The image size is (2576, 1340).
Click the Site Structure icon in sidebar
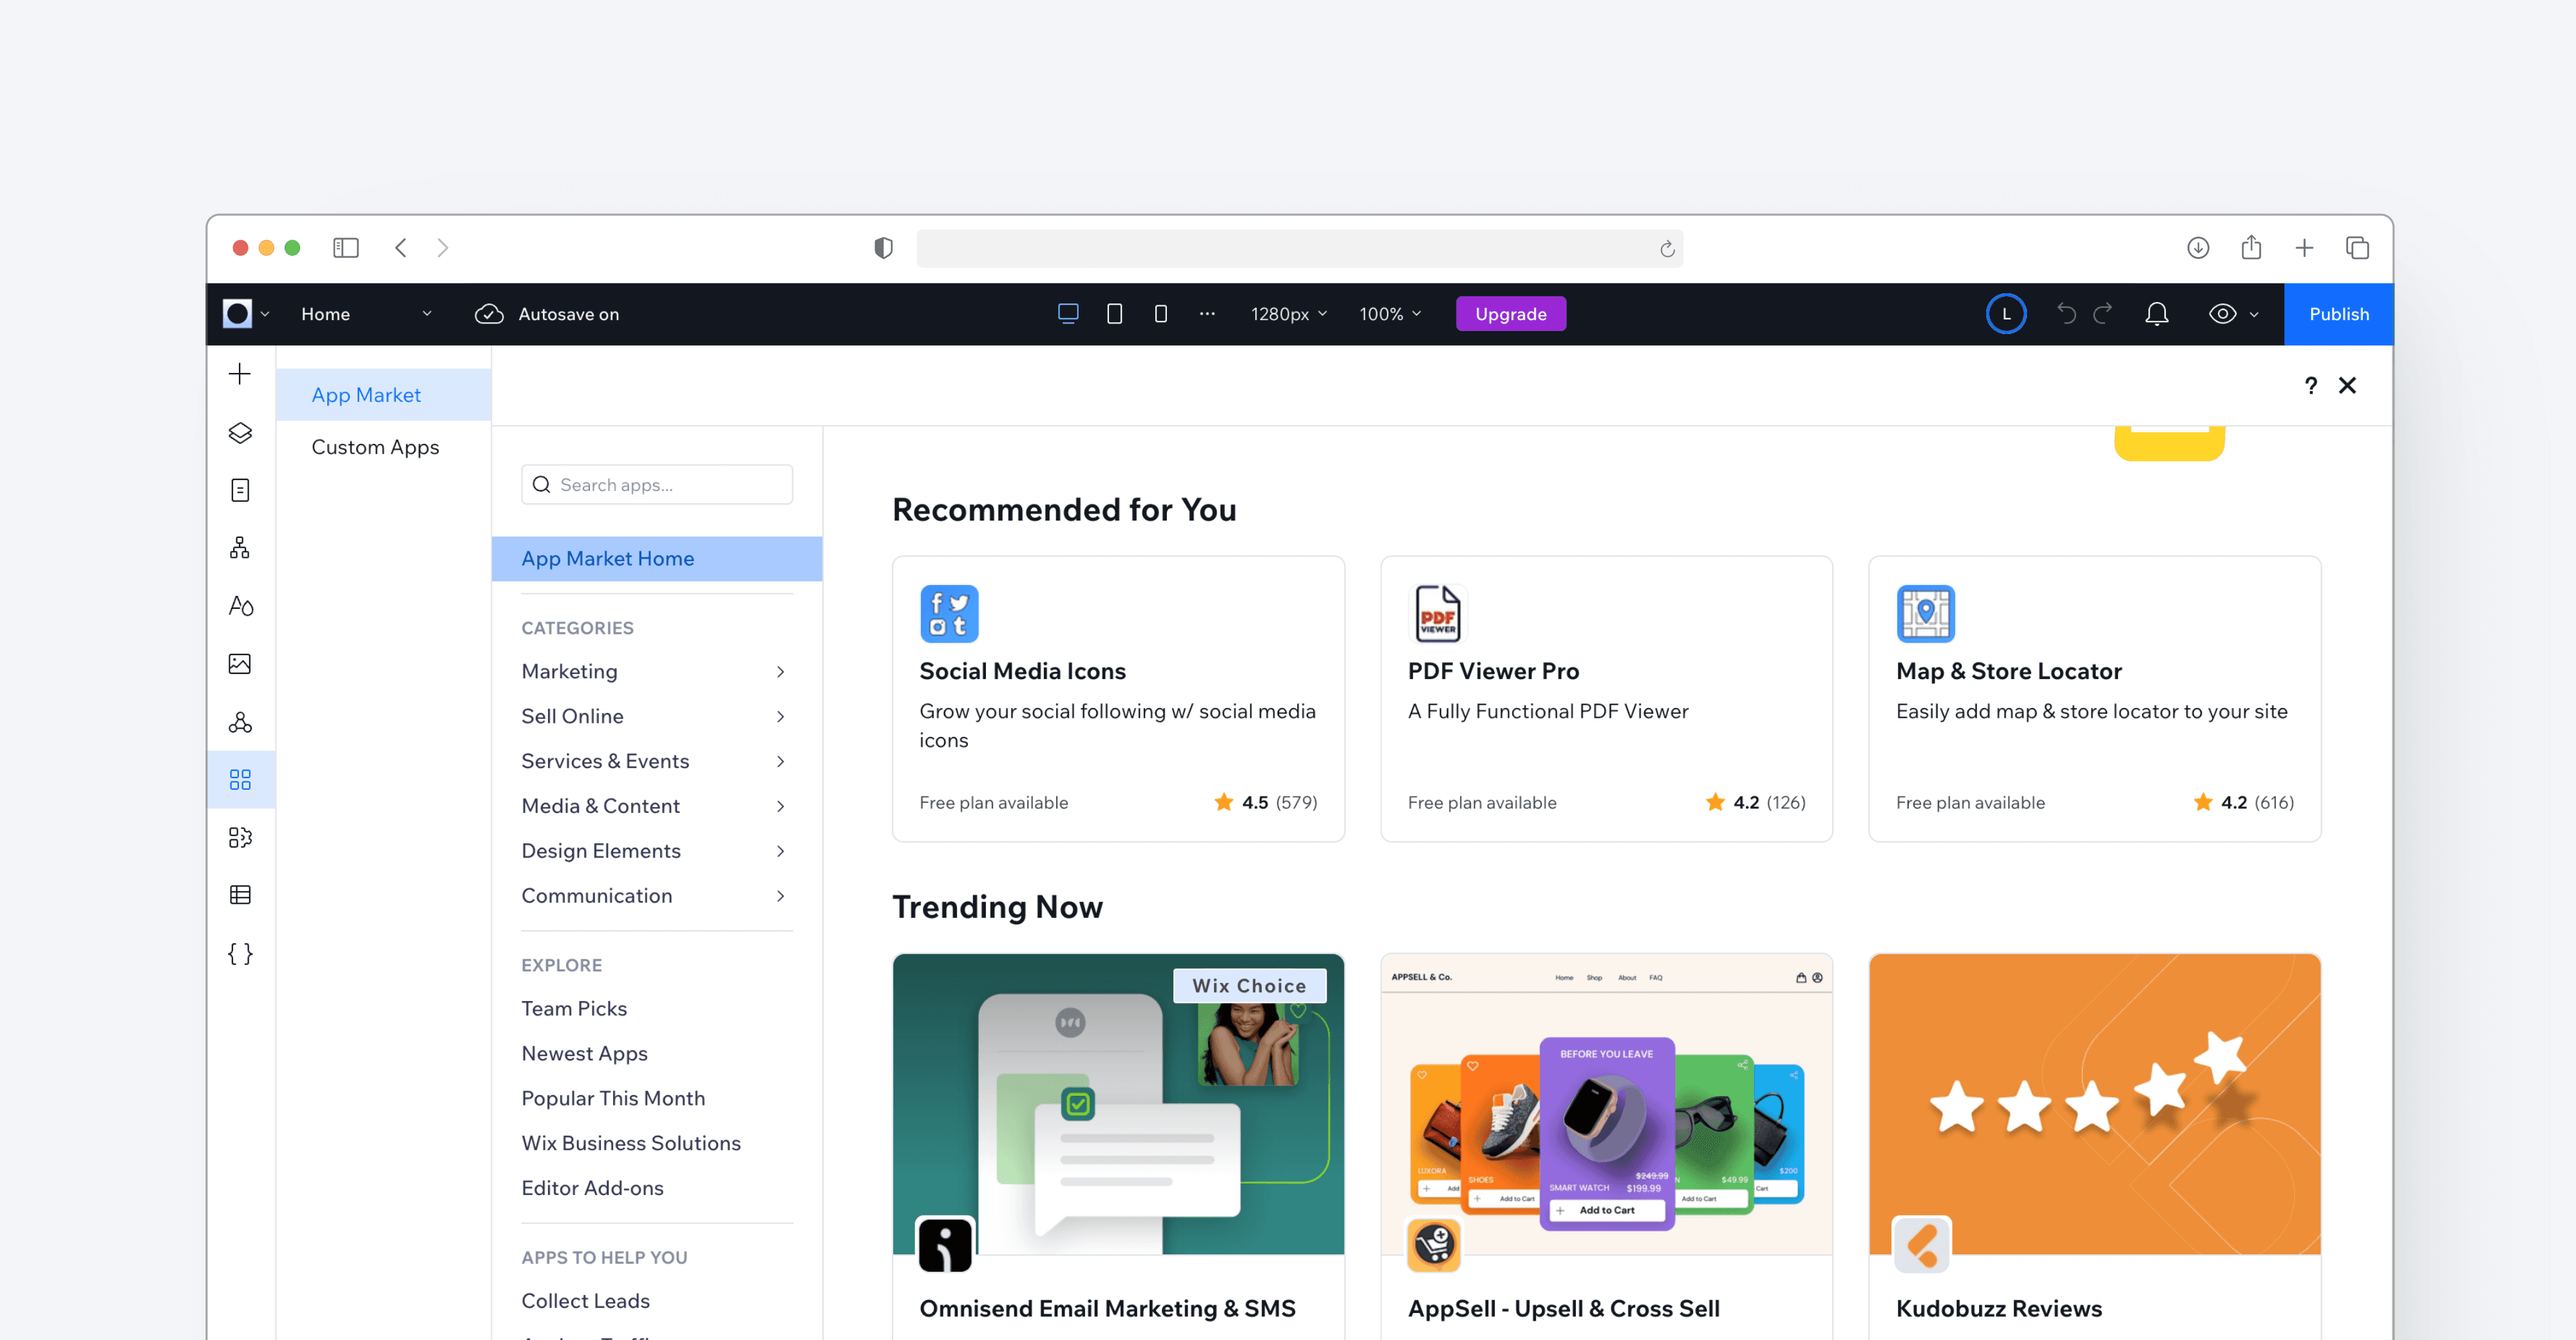(240, 547)
